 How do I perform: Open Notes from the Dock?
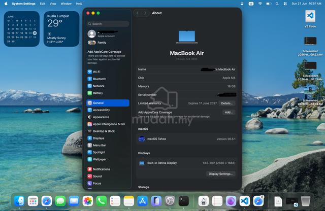coord(128,201)
